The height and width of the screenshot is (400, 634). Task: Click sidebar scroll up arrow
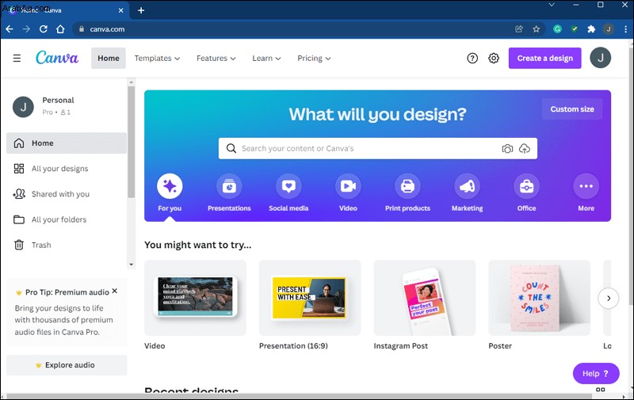[x=131, y=82]
